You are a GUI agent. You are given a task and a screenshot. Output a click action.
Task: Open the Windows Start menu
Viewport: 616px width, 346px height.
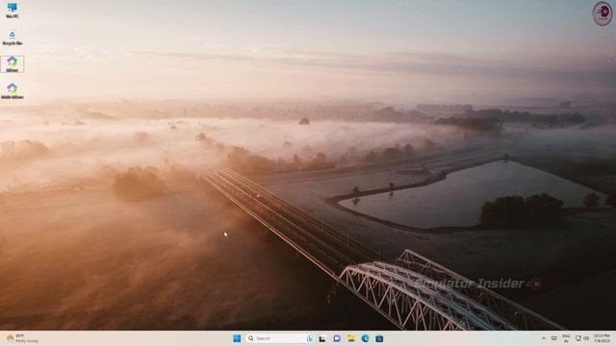click(237, 338)
